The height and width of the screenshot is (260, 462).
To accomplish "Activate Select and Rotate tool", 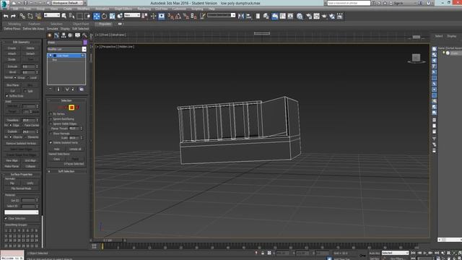I will coord(104,16).
